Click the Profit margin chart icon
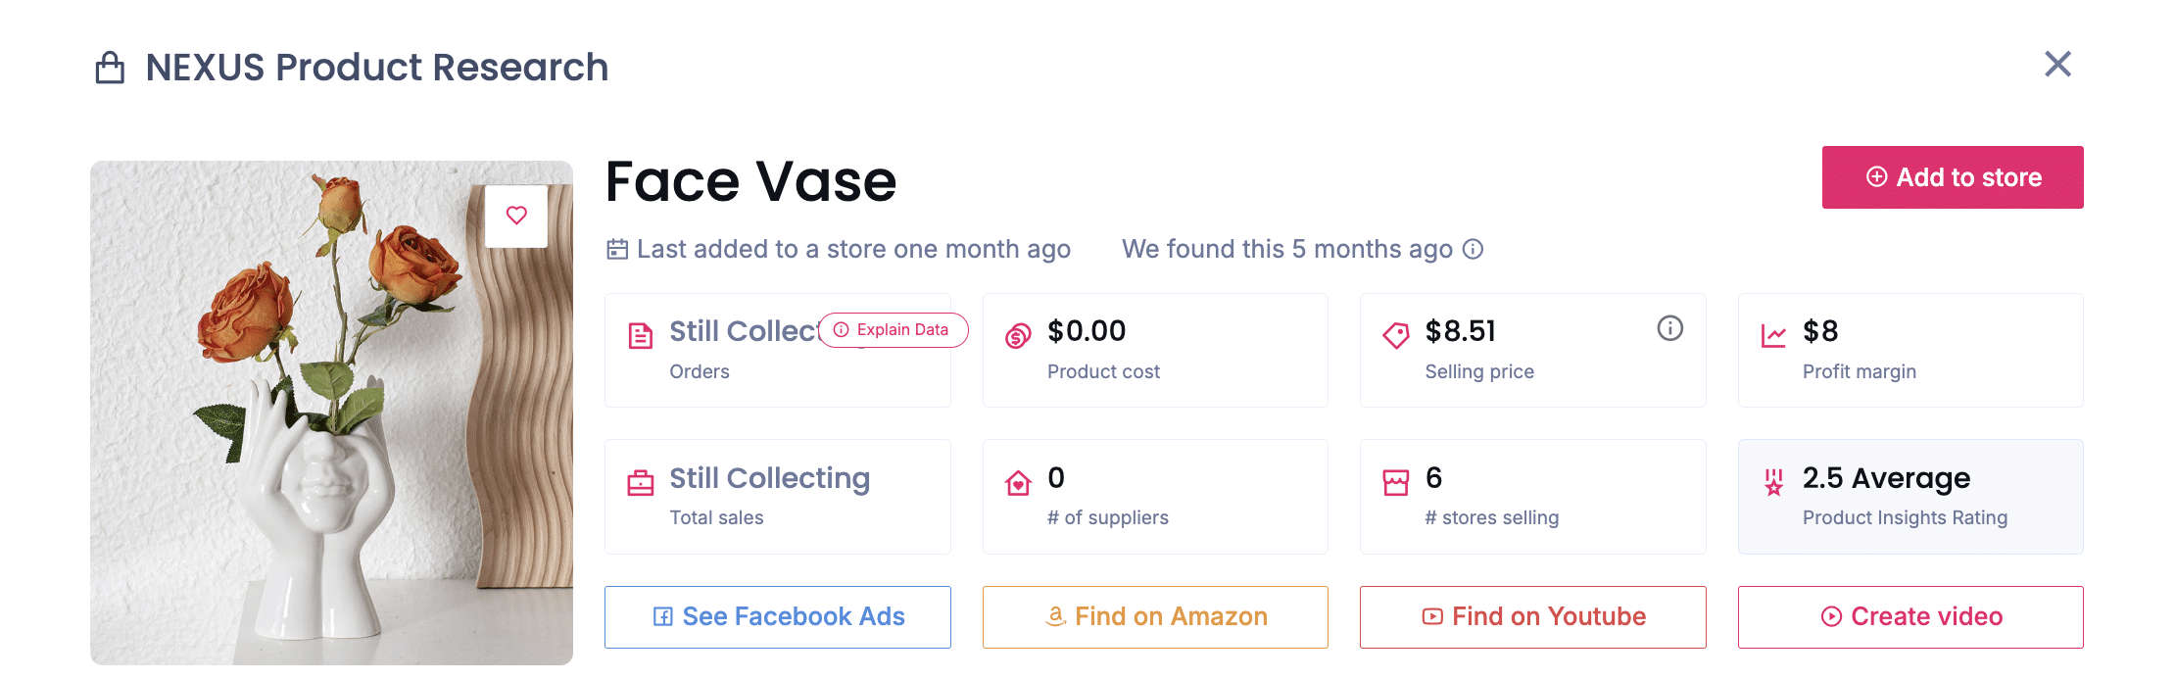 tap(1773, 336)
